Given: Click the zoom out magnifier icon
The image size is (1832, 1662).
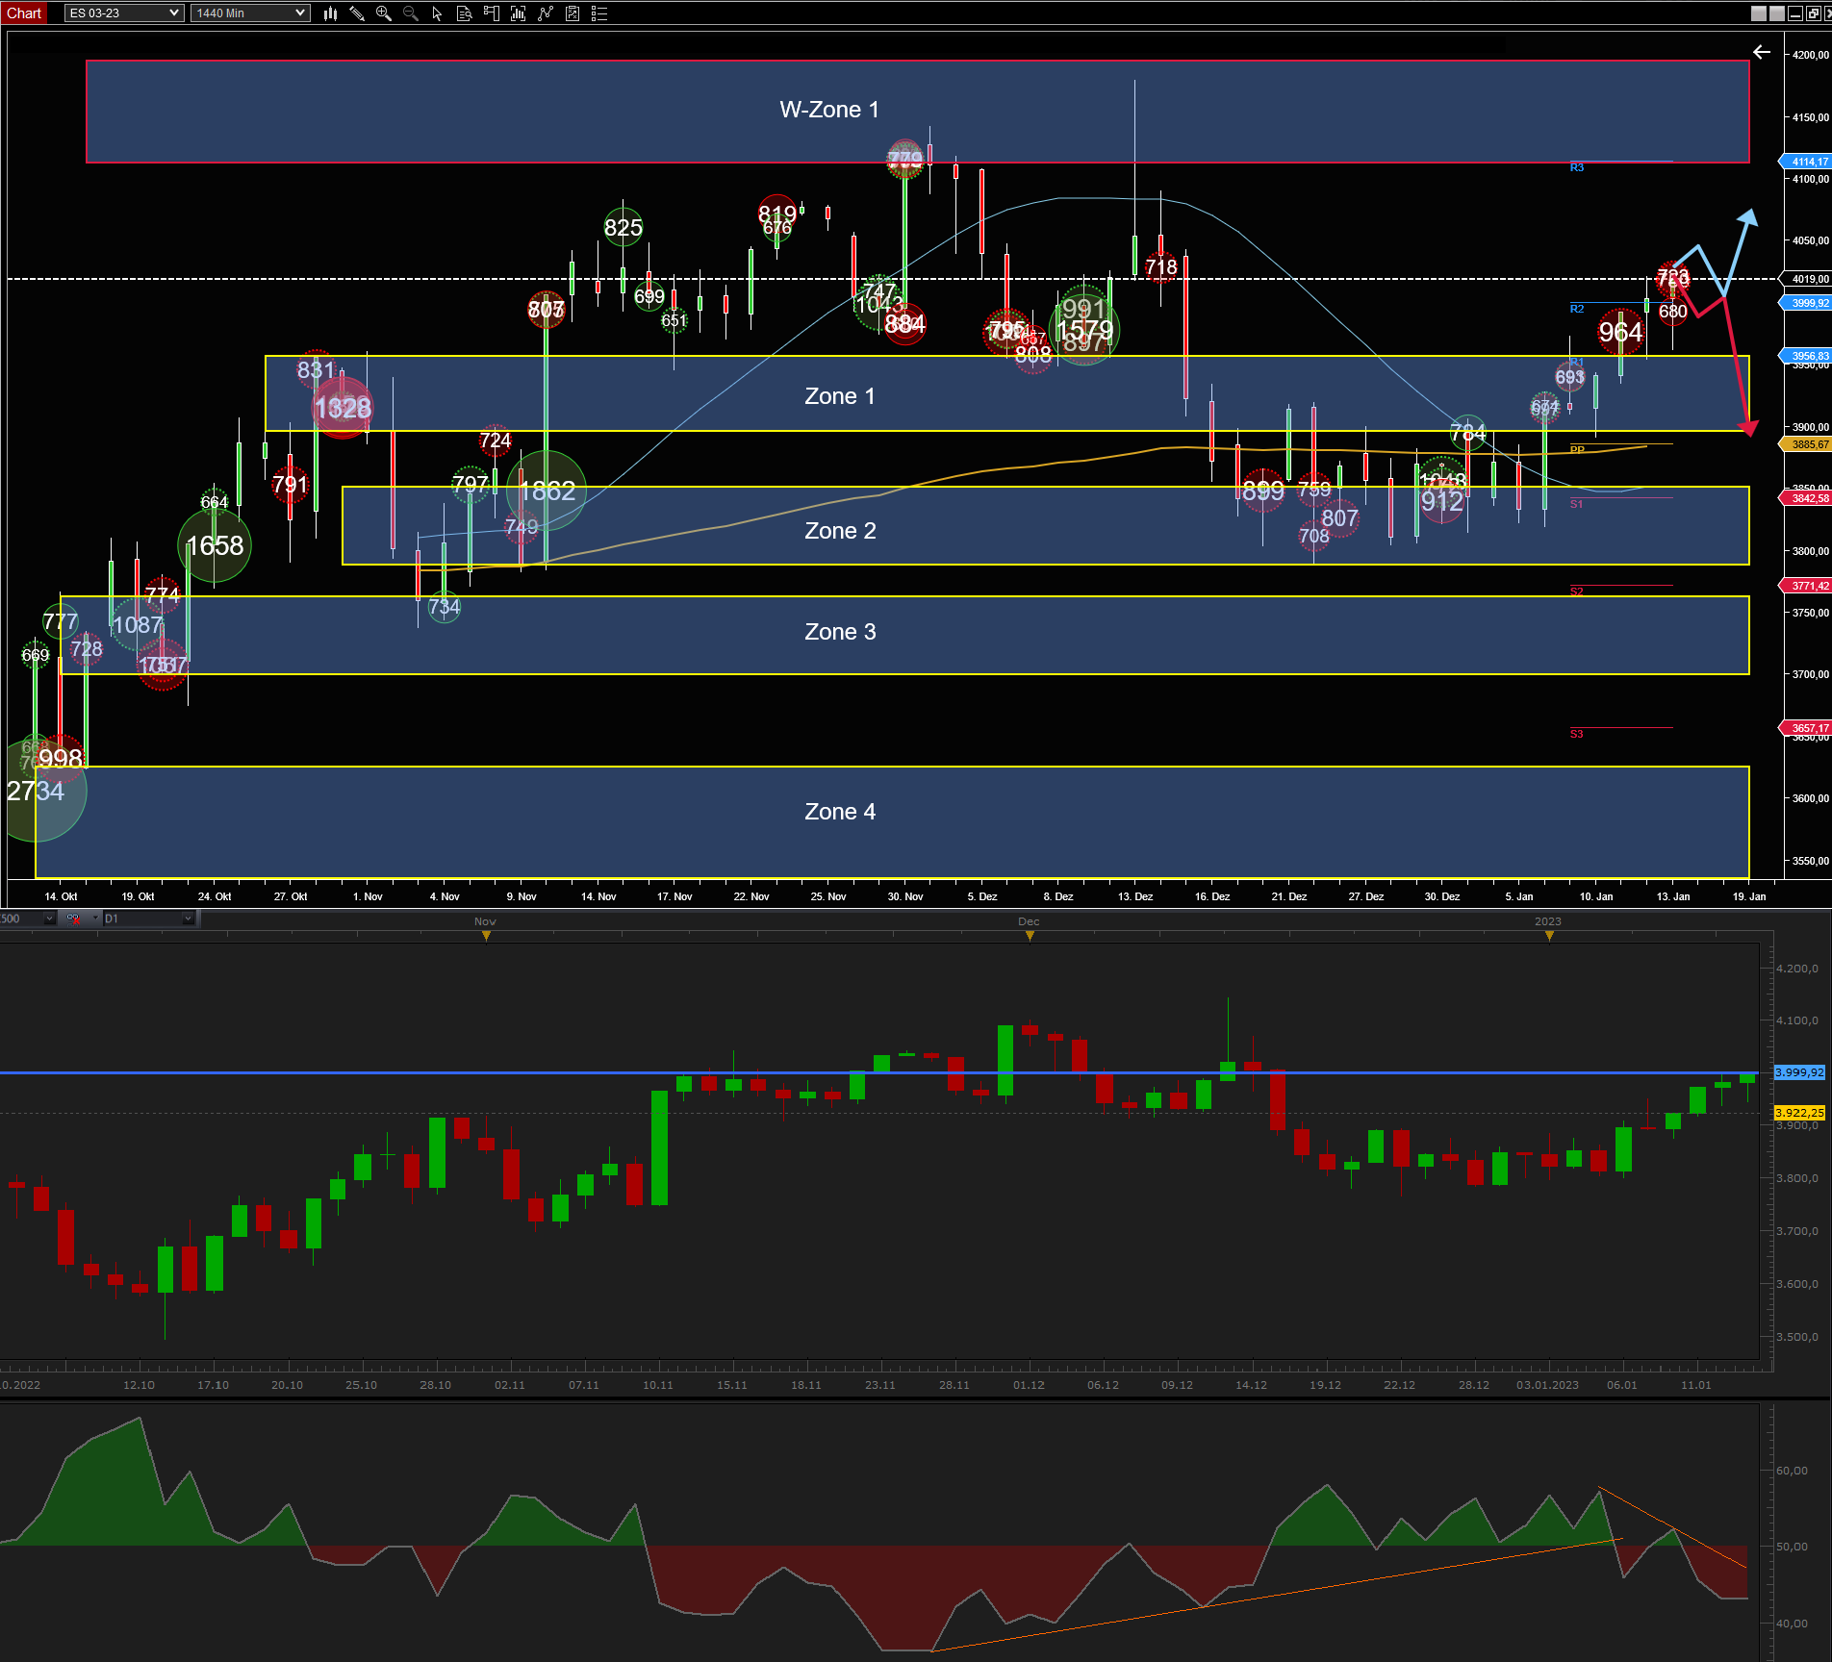Looking at the screenshot, I should coord(411,13).
